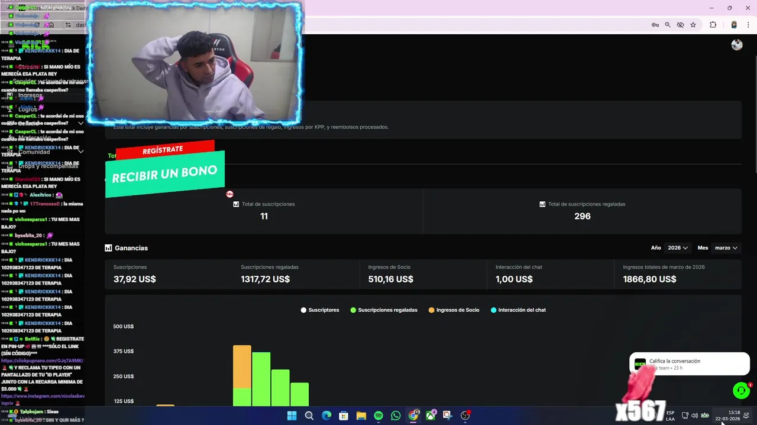Open Microsoft Store from the taskbar
Image resolution: width=757 pixels, height=425 pixels.
344,416
